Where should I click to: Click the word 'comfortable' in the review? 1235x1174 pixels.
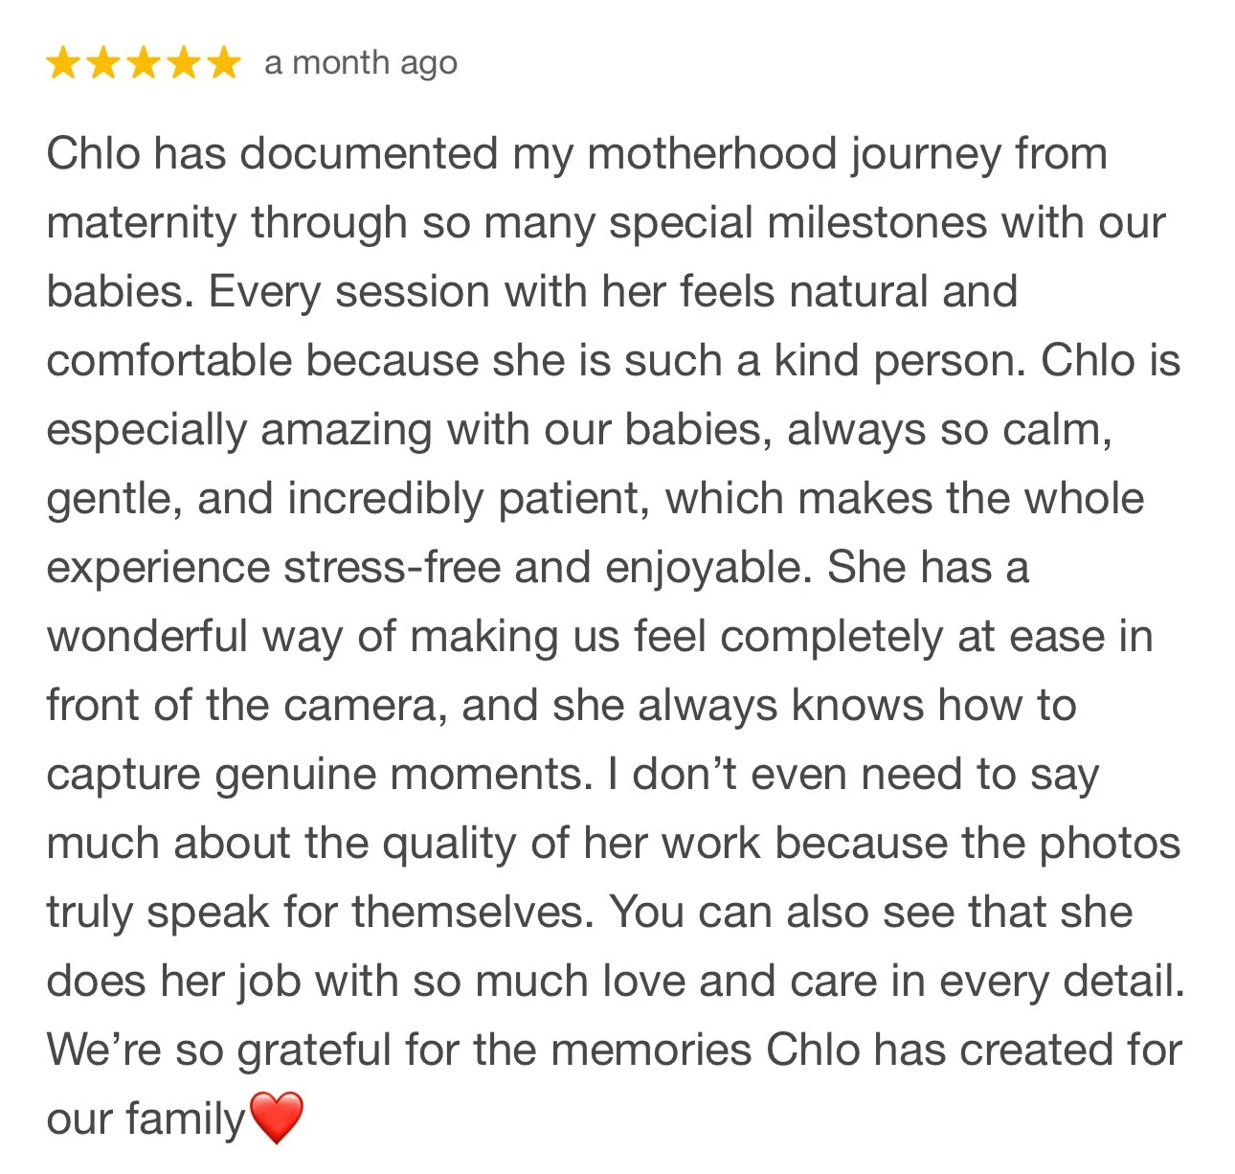169,361
